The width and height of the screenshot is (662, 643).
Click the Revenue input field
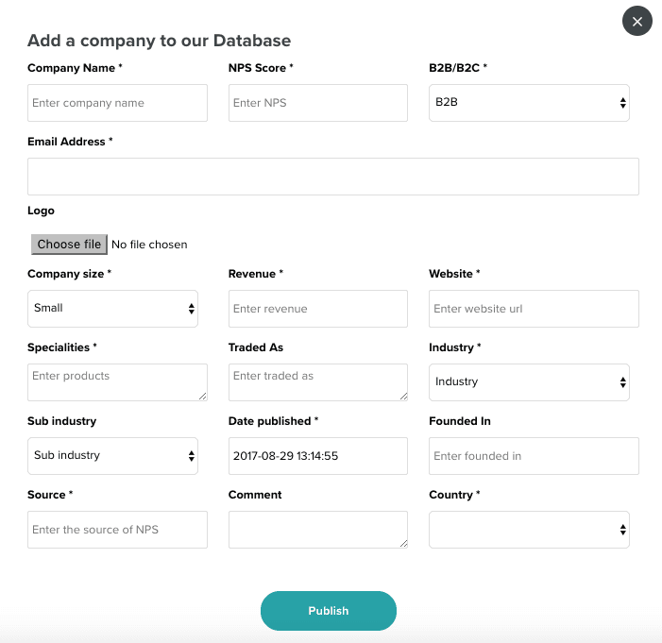click(318, 309)
